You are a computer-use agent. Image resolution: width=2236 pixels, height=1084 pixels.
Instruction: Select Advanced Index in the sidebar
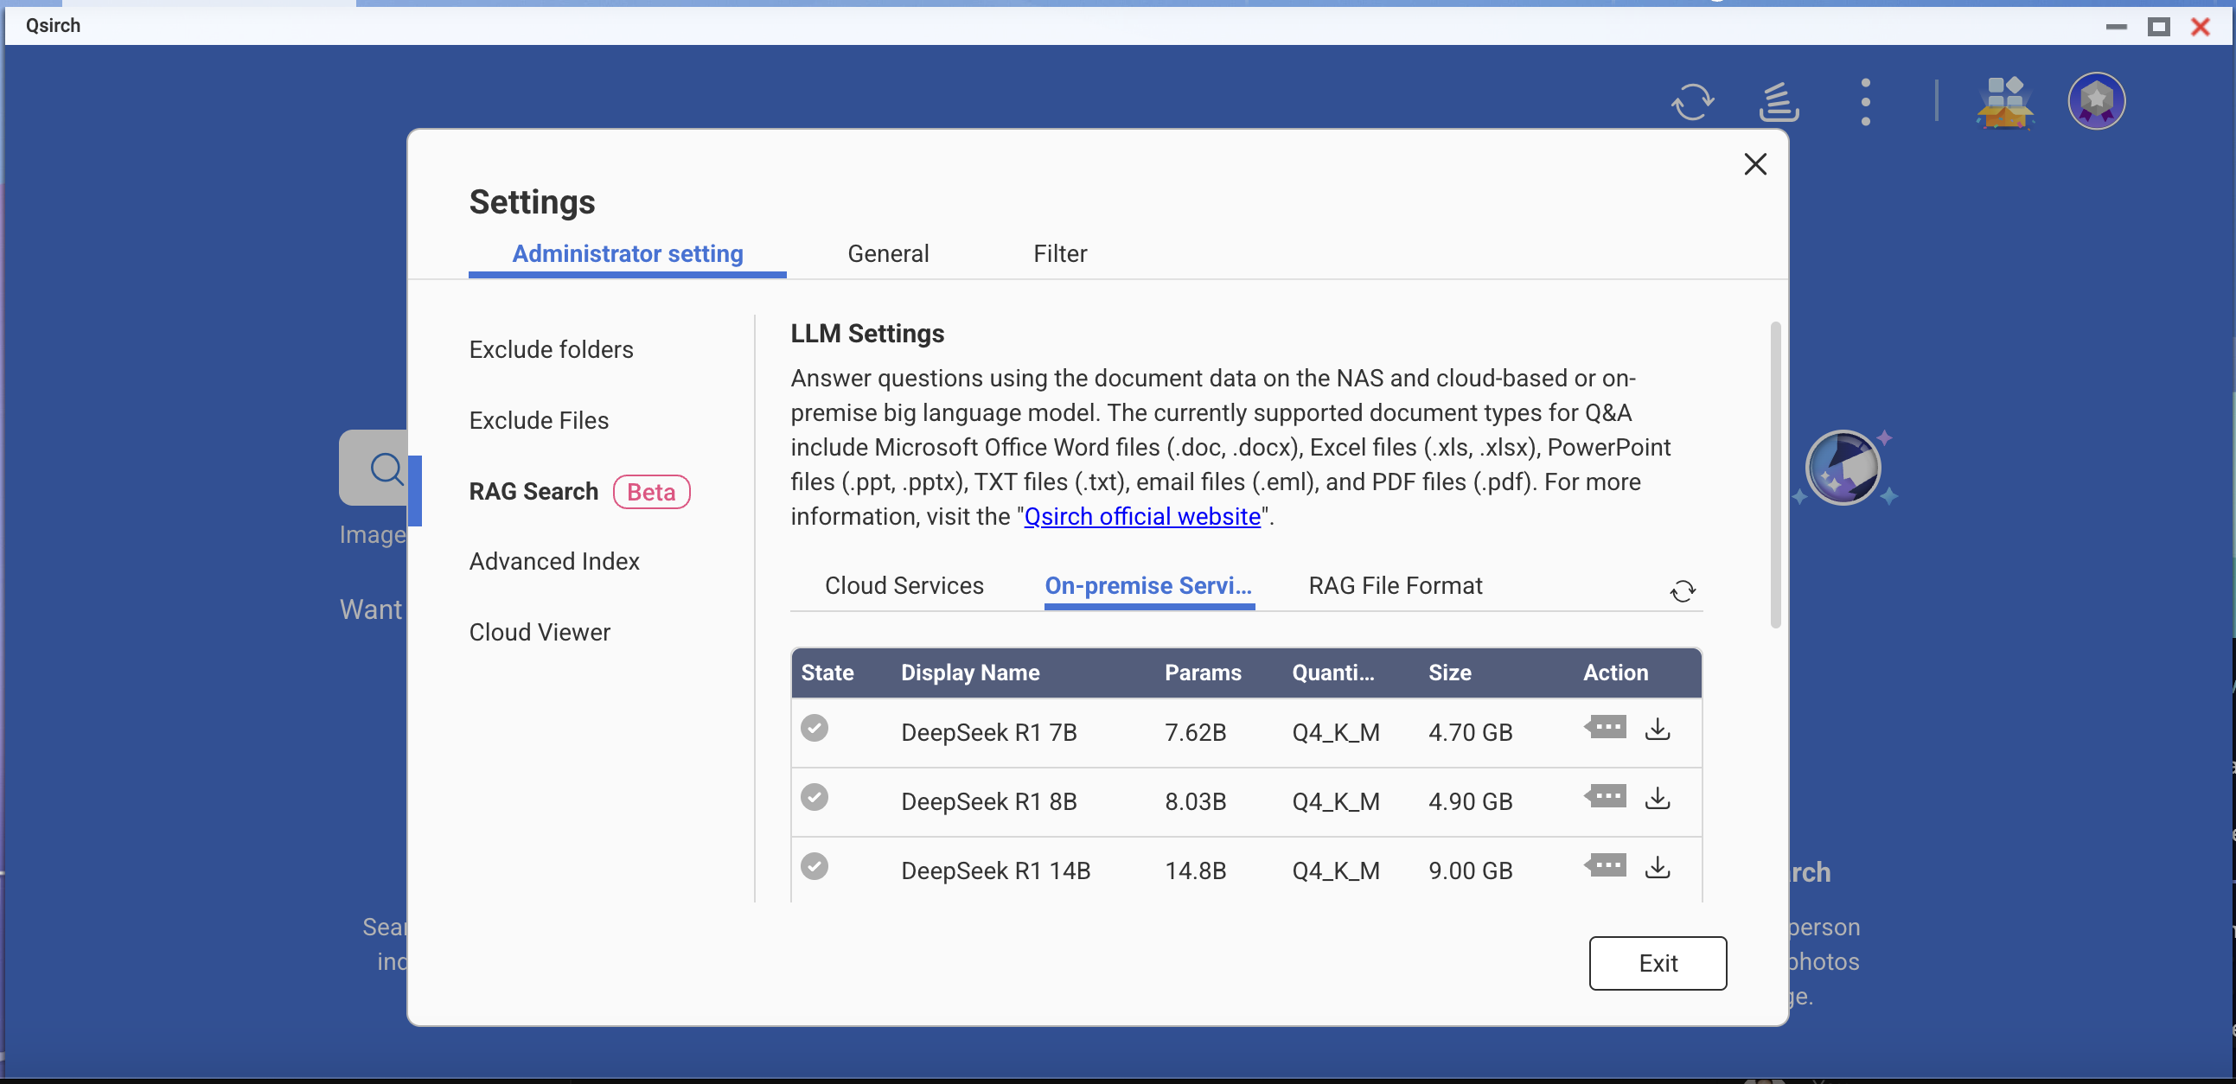tap(553, 562)
